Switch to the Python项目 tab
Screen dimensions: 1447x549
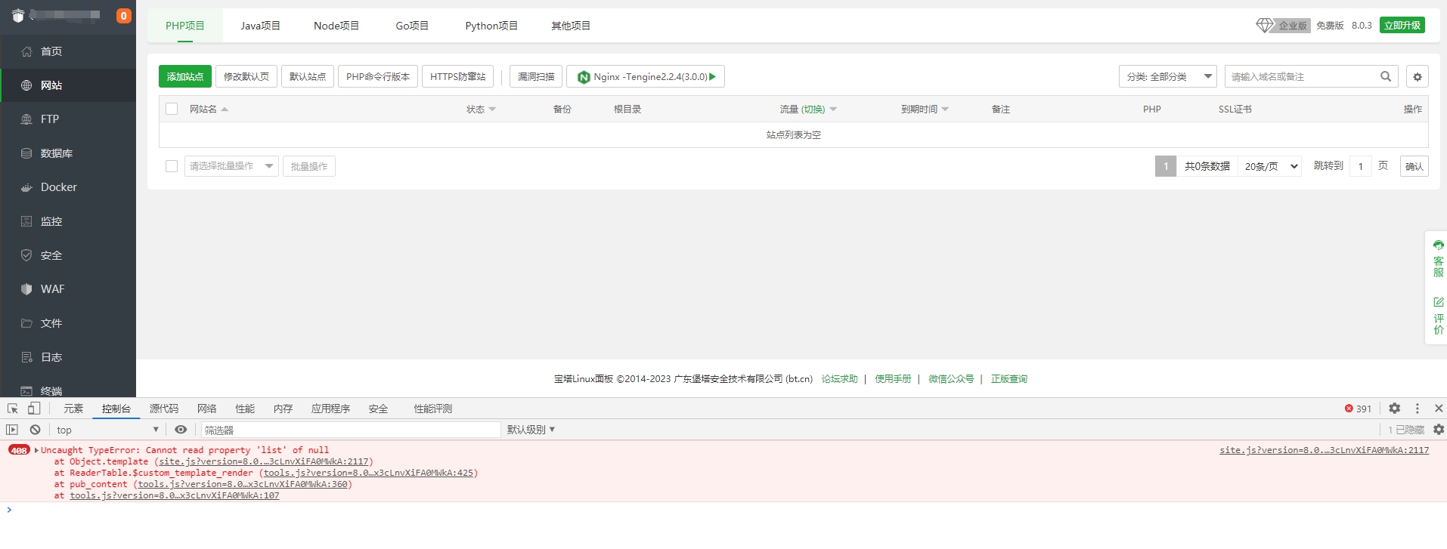point(491,26)
